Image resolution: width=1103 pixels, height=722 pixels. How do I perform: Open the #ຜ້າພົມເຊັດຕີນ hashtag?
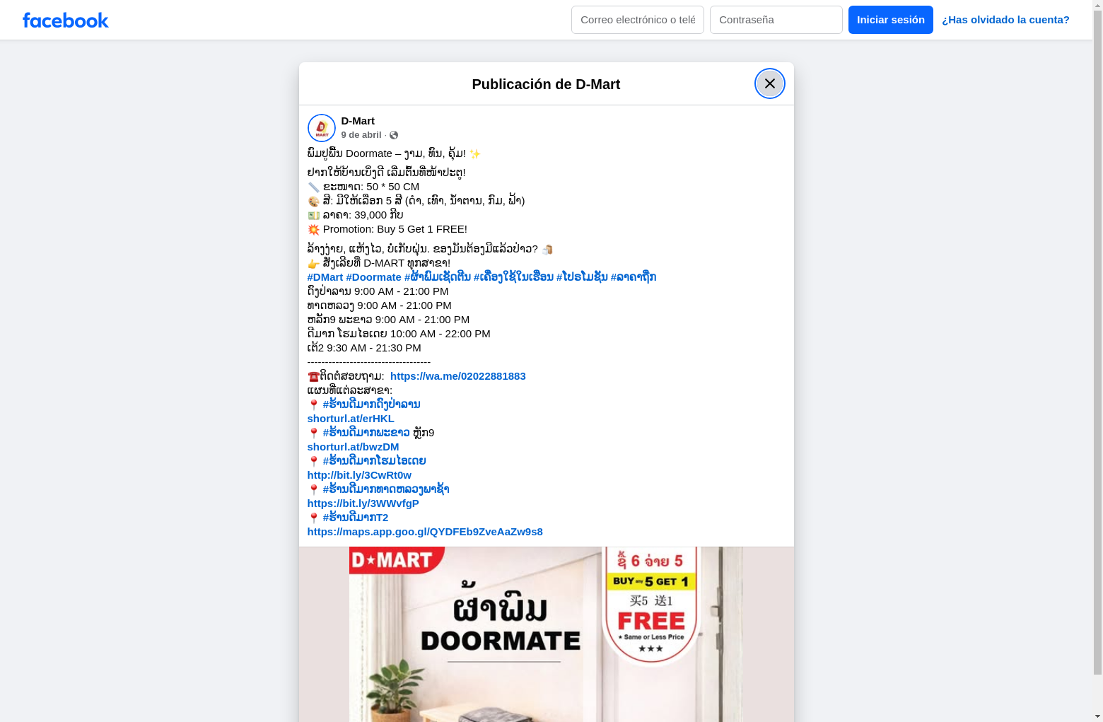(x=438, y=277)
